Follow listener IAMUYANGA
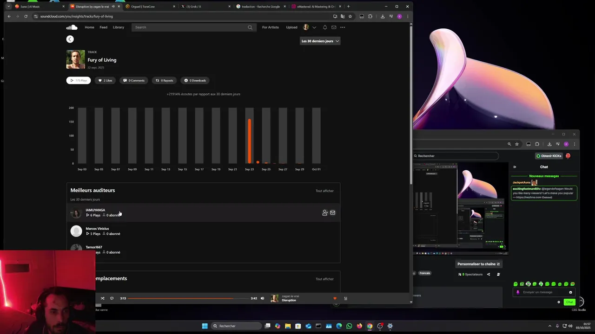Viewport: 595px width, 334px height. pyautogui.click(x=325, y=212)
